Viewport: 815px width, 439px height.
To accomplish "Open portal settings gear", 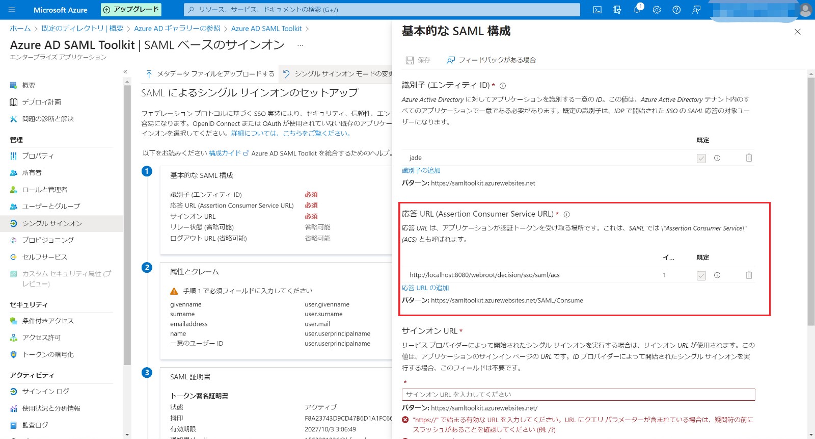I will point(657,10).
